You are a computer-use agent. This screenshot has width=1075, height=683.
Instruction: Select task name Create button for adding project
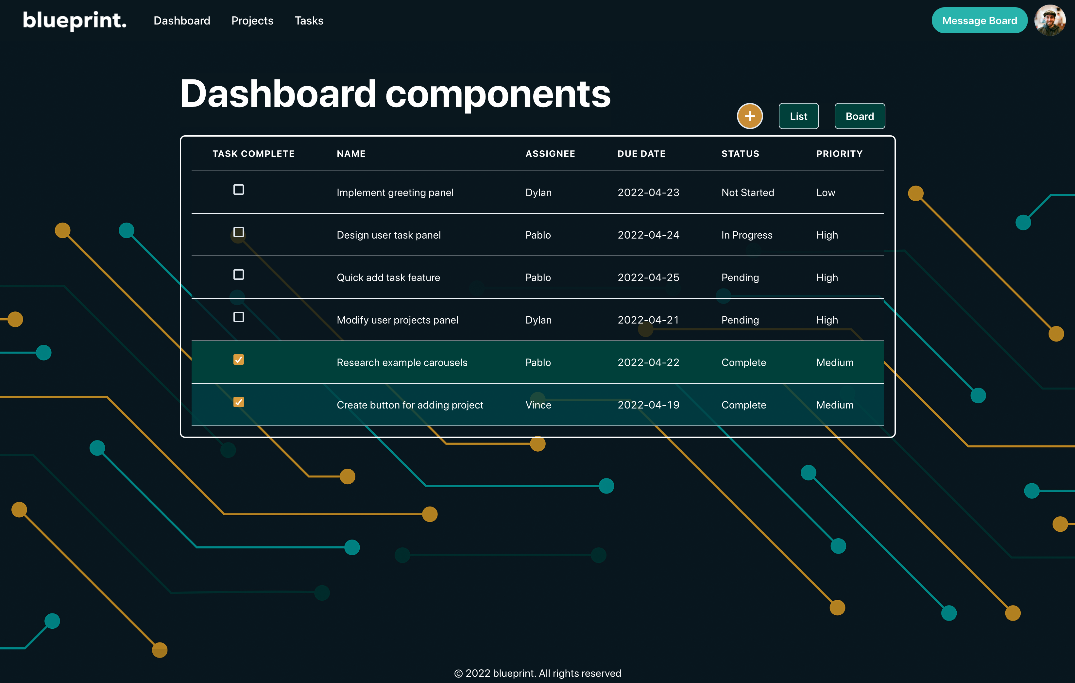tap(410, 405)
